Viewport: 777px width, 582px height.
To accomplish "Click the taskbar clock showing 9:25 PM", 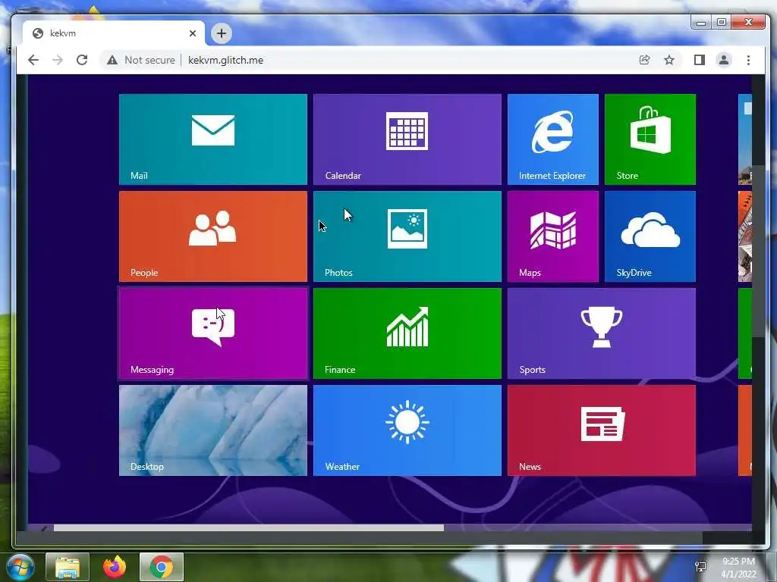I will click(738, 568).
